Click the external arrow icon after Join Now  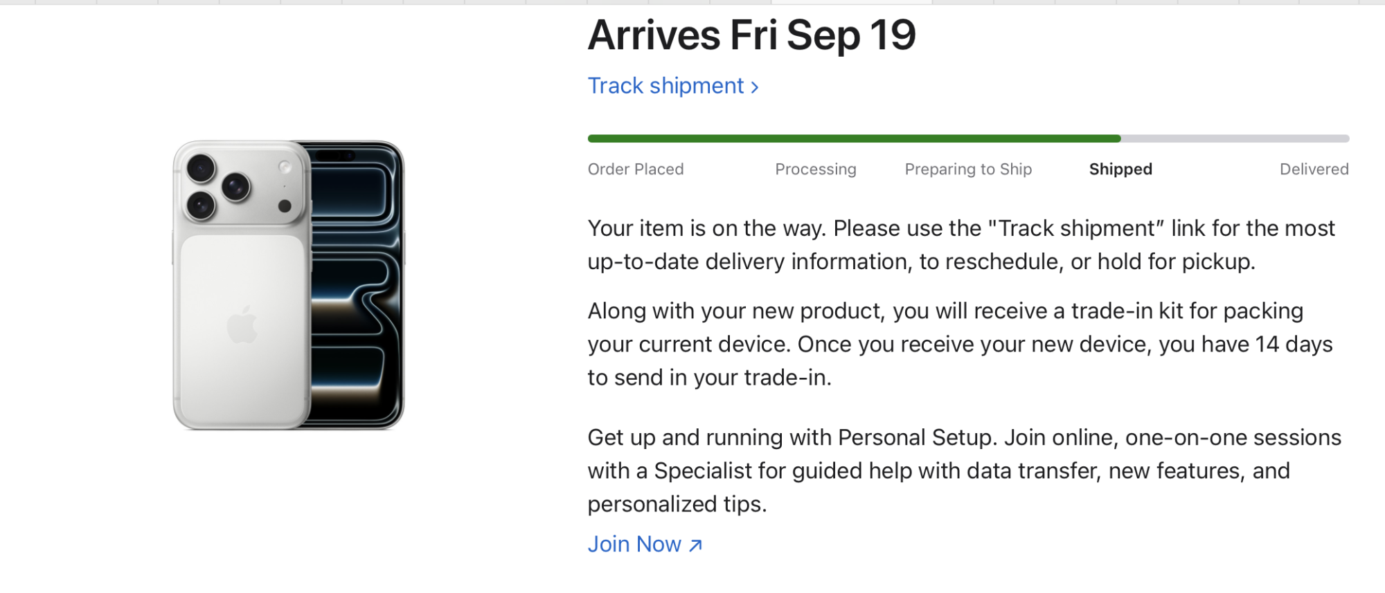pyautogui.click(x=696, y=545)
